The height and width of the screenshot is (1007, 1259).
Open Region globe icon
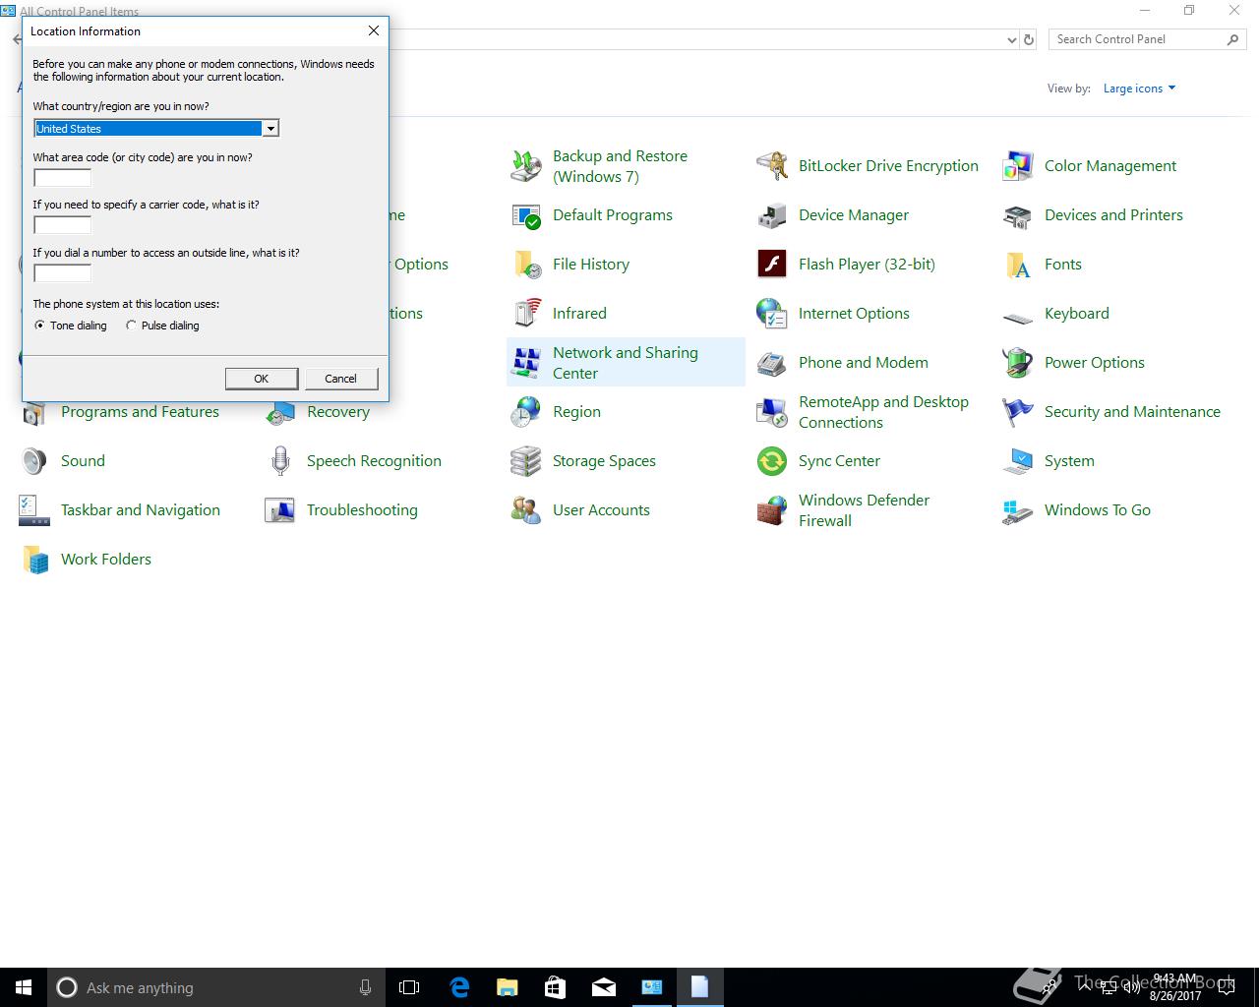coord(526,412)
